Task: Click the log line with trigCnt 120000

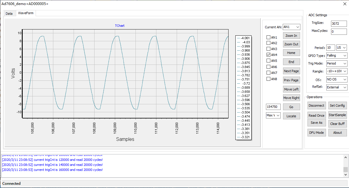Action: [x=52, y=160]
